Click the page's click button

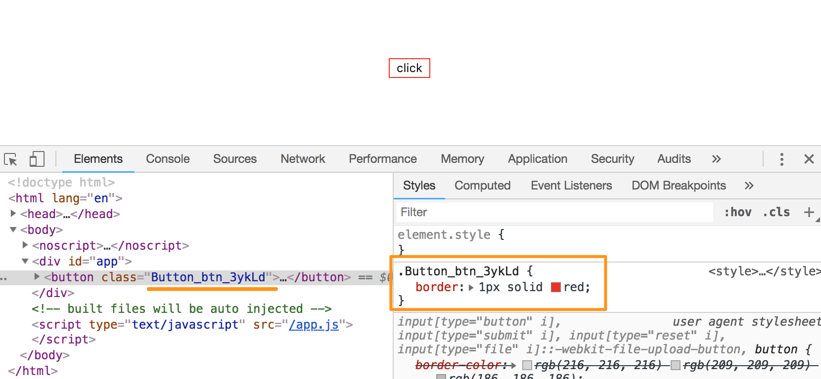[410, 68]
